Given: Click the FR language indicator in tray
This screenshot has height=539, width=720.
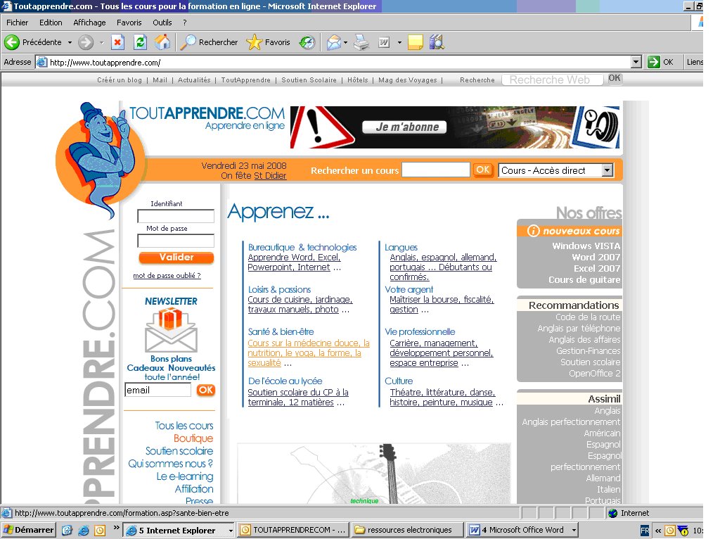Looking at the screenshot, I should pyautogui.click(x=645, y=531).
